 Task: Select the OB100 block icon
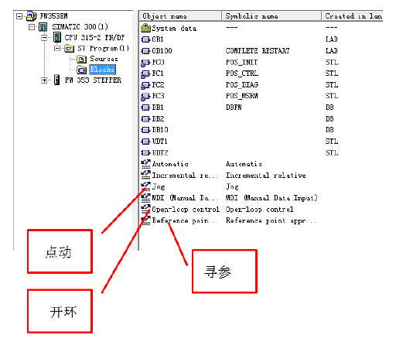[x=145, y=50]
